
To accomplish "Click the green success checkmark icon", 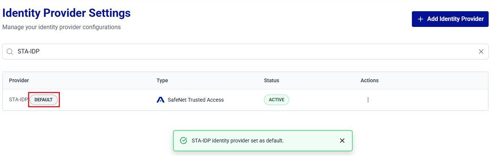I will coord(183,141).
